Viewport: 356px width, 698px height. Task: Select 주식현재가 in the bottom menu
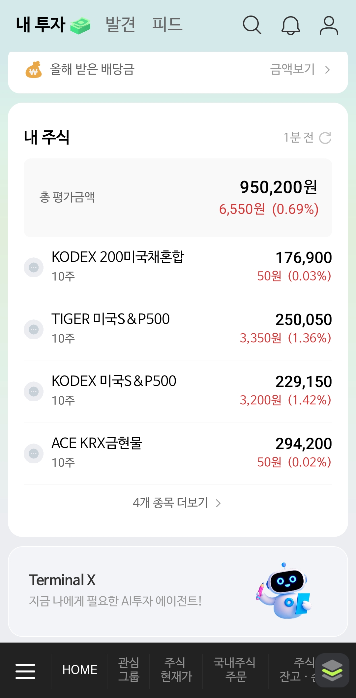click(x=176, y=670)
